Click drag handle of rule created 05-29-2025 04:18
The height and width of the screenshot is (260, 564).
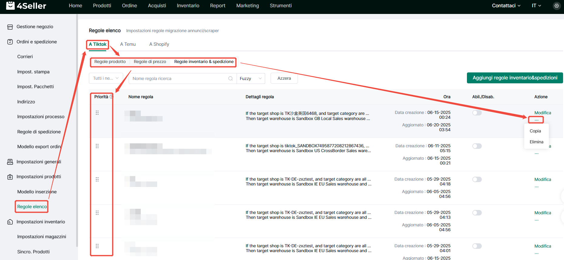pyautogui.click(x=97, y=179)
